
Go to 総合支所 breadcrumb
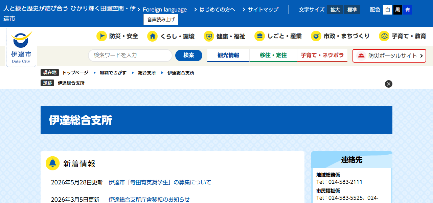(147, 73)
